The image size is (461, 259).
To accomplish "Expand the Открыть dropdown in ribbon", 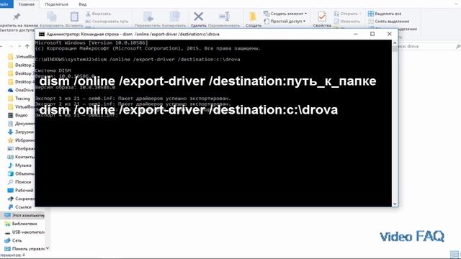I will (x=348, y=14).
